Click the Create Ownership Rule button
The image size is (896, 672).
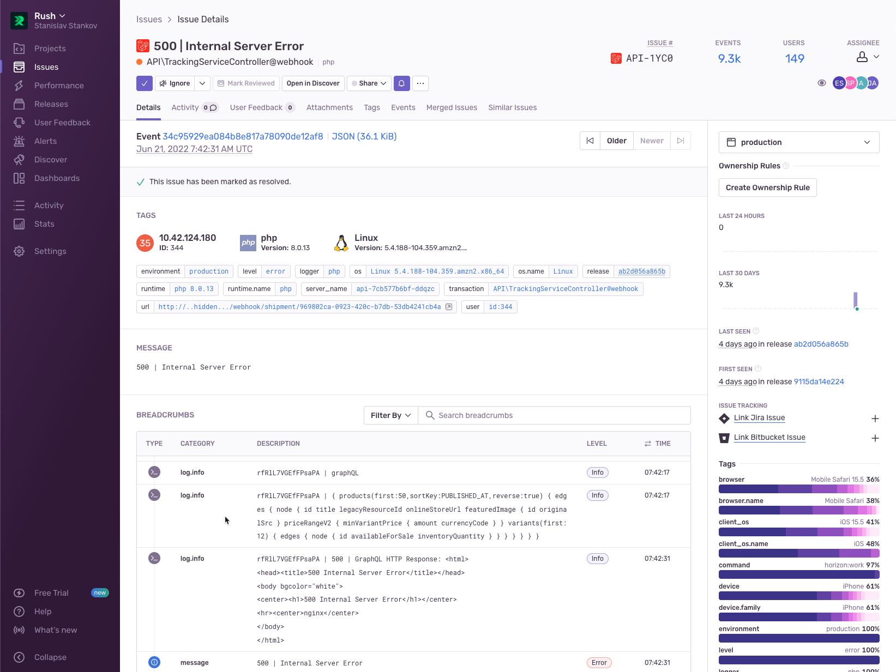(767, 187)
